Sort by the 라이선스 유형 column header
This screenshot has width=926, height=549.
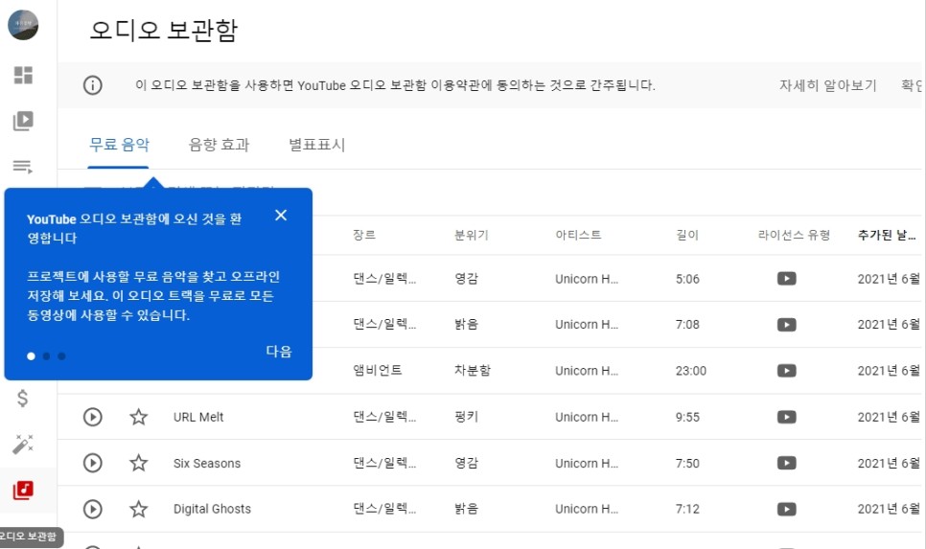tap(795, 235)
